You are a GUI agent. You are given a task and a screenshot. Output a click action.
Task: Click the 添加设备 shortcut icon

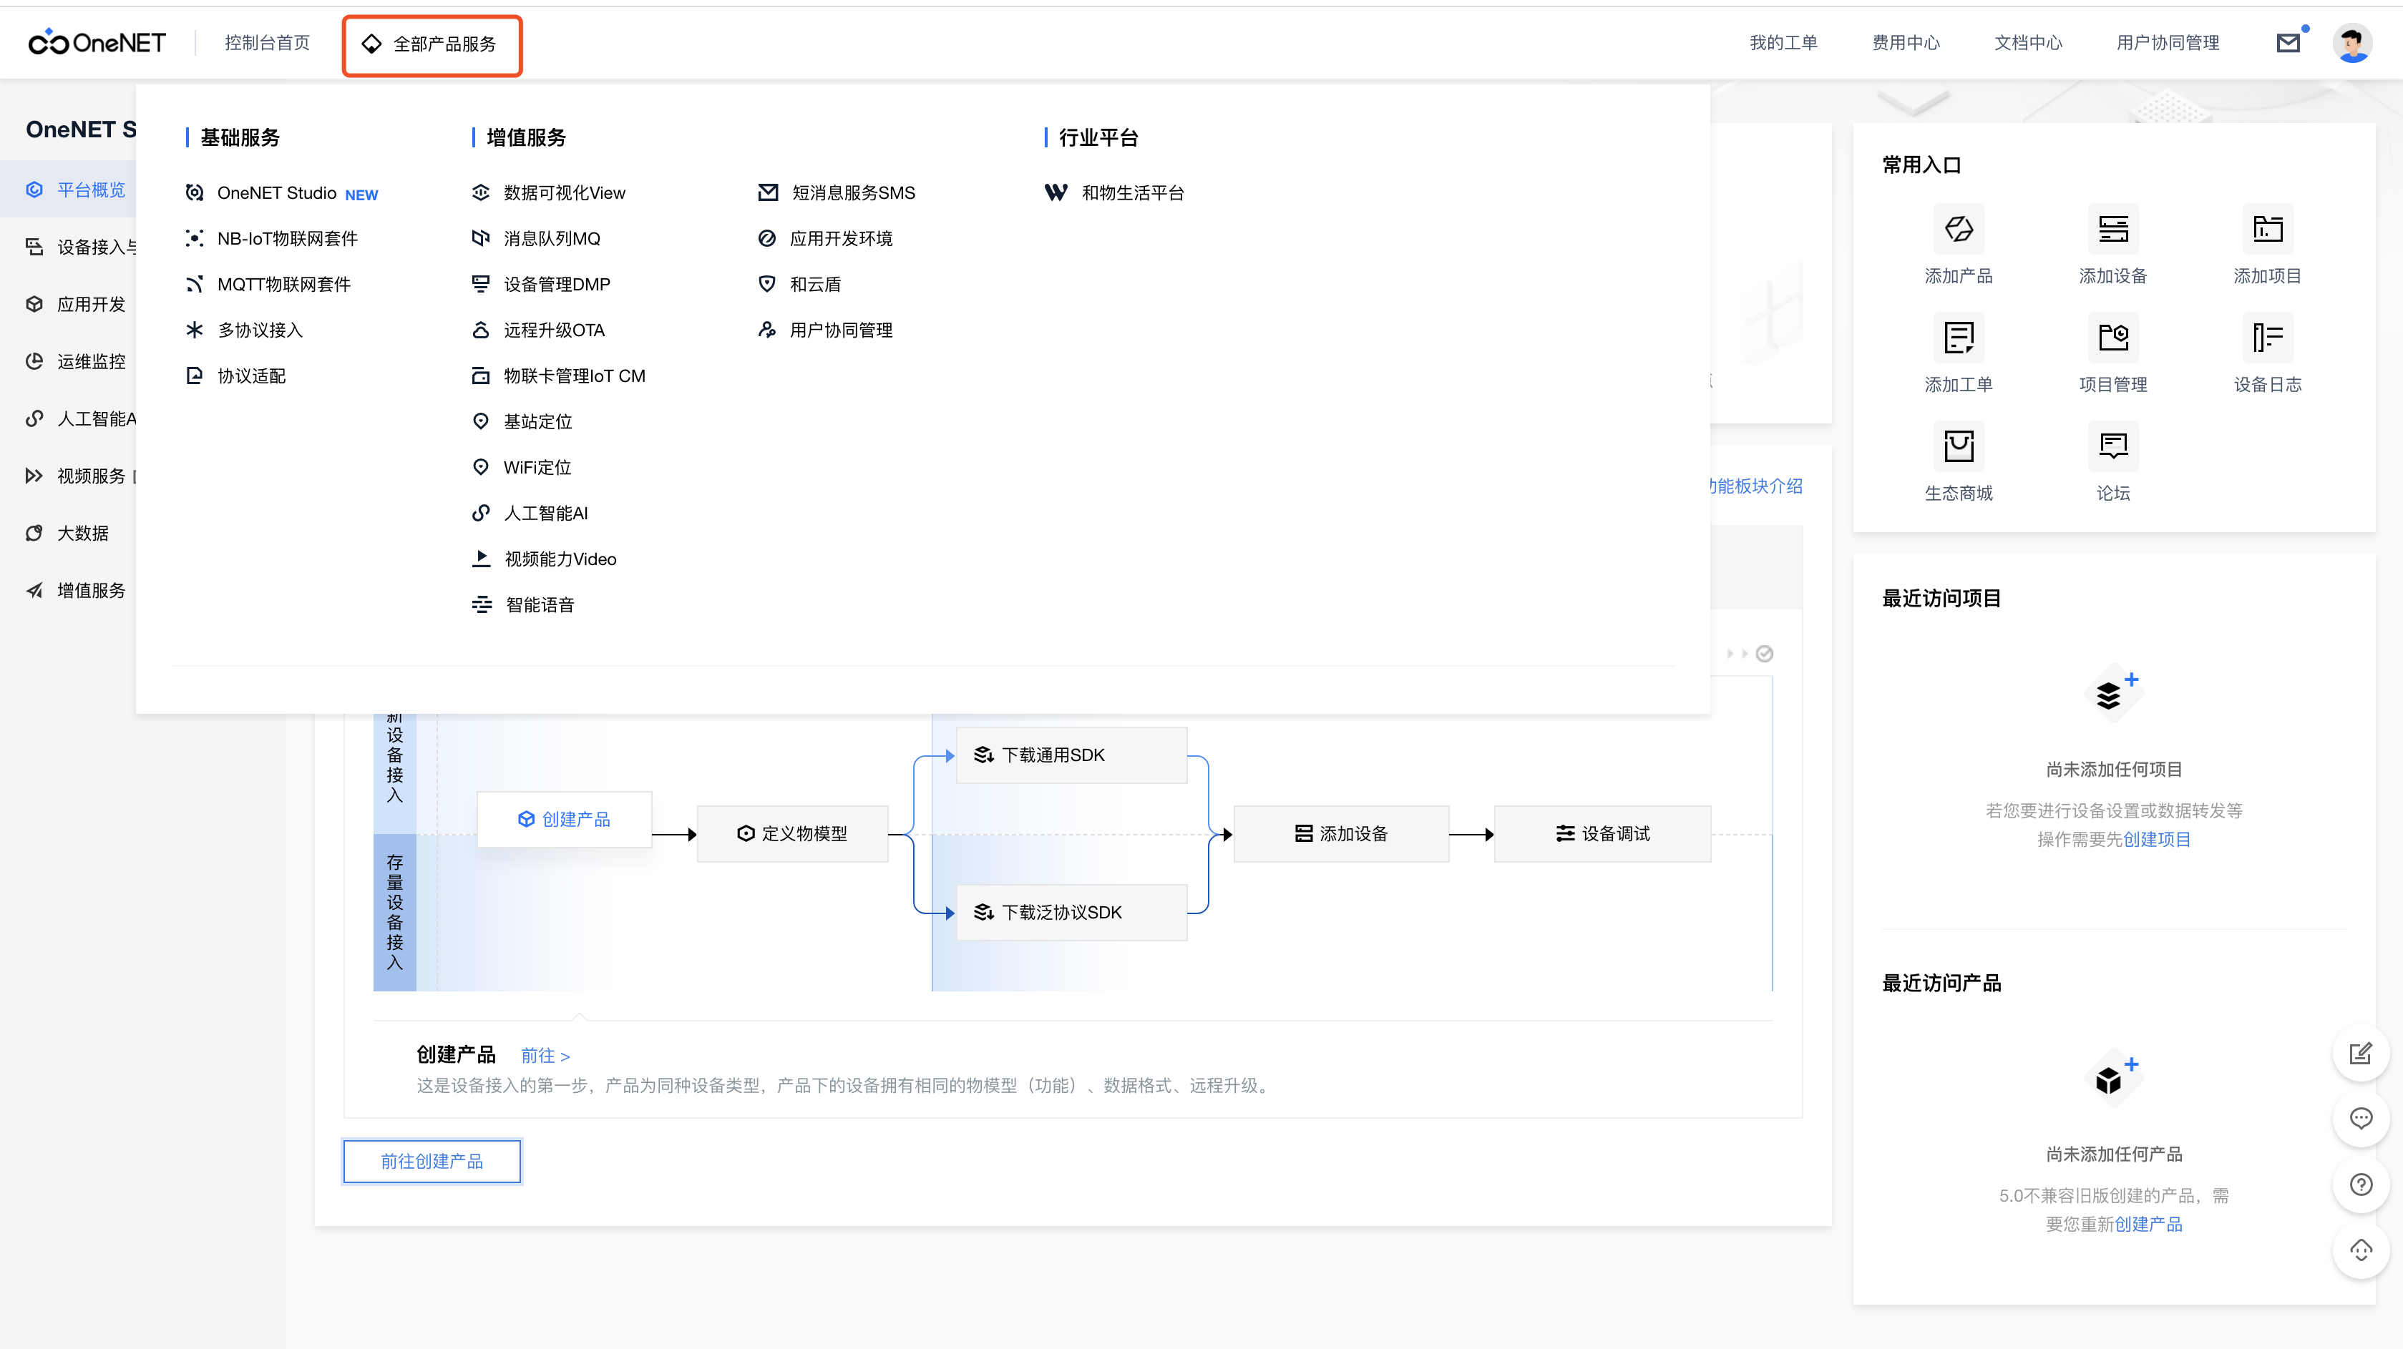(x=2113, y=230)
